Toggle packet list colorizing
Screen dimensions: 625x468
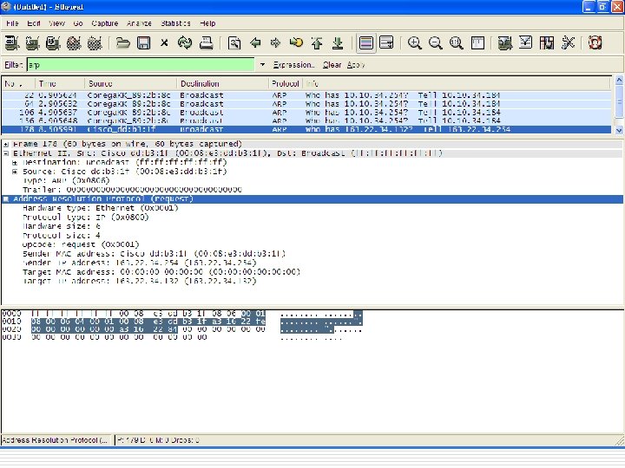366,42
